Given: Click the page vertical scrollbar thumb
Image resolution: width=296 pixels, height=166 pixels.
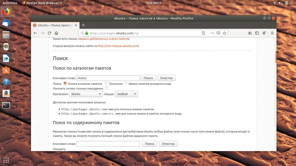Looking at the screenshot, I should pos(276,57).
